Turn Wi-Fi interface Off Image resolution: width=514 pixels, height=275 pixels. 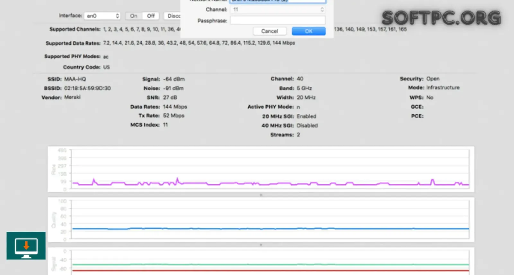(x=151, y=16)
